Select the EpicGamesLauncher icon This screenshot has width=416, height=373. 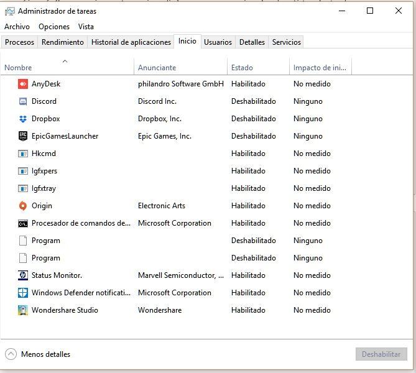23,136
